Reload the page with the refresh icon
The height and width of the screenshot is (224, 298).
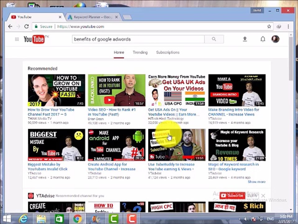pos(26,26)
